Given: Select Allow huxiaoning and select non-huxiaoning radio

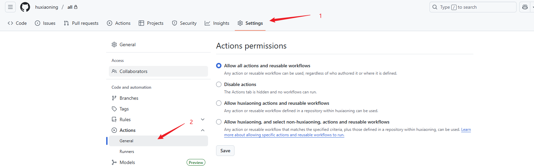Looking at the screenshot, I should point(219,122).
